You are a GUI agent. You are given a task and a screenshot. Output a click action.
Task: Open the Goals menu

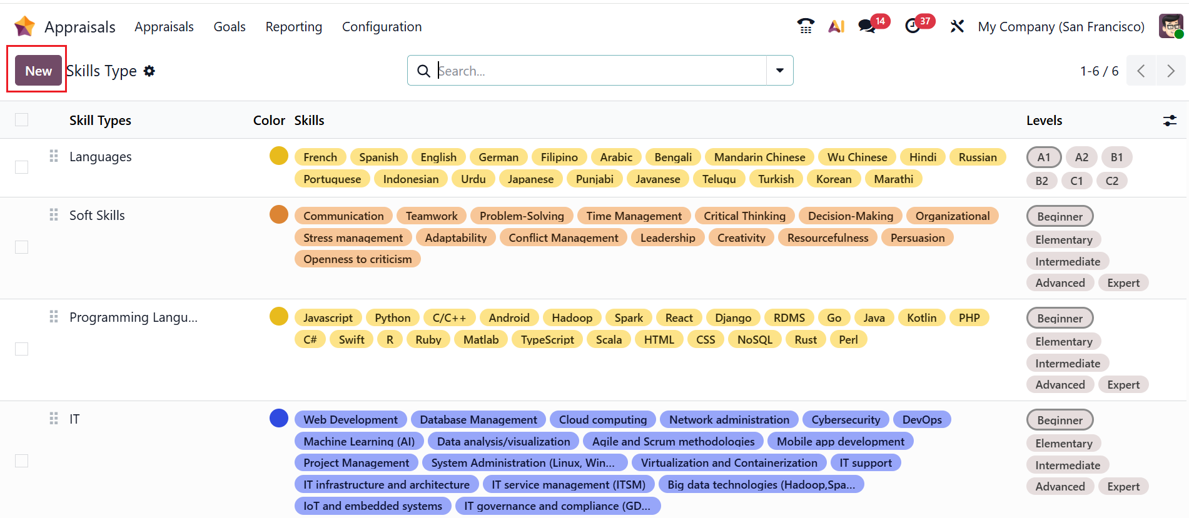click(230, 27)
